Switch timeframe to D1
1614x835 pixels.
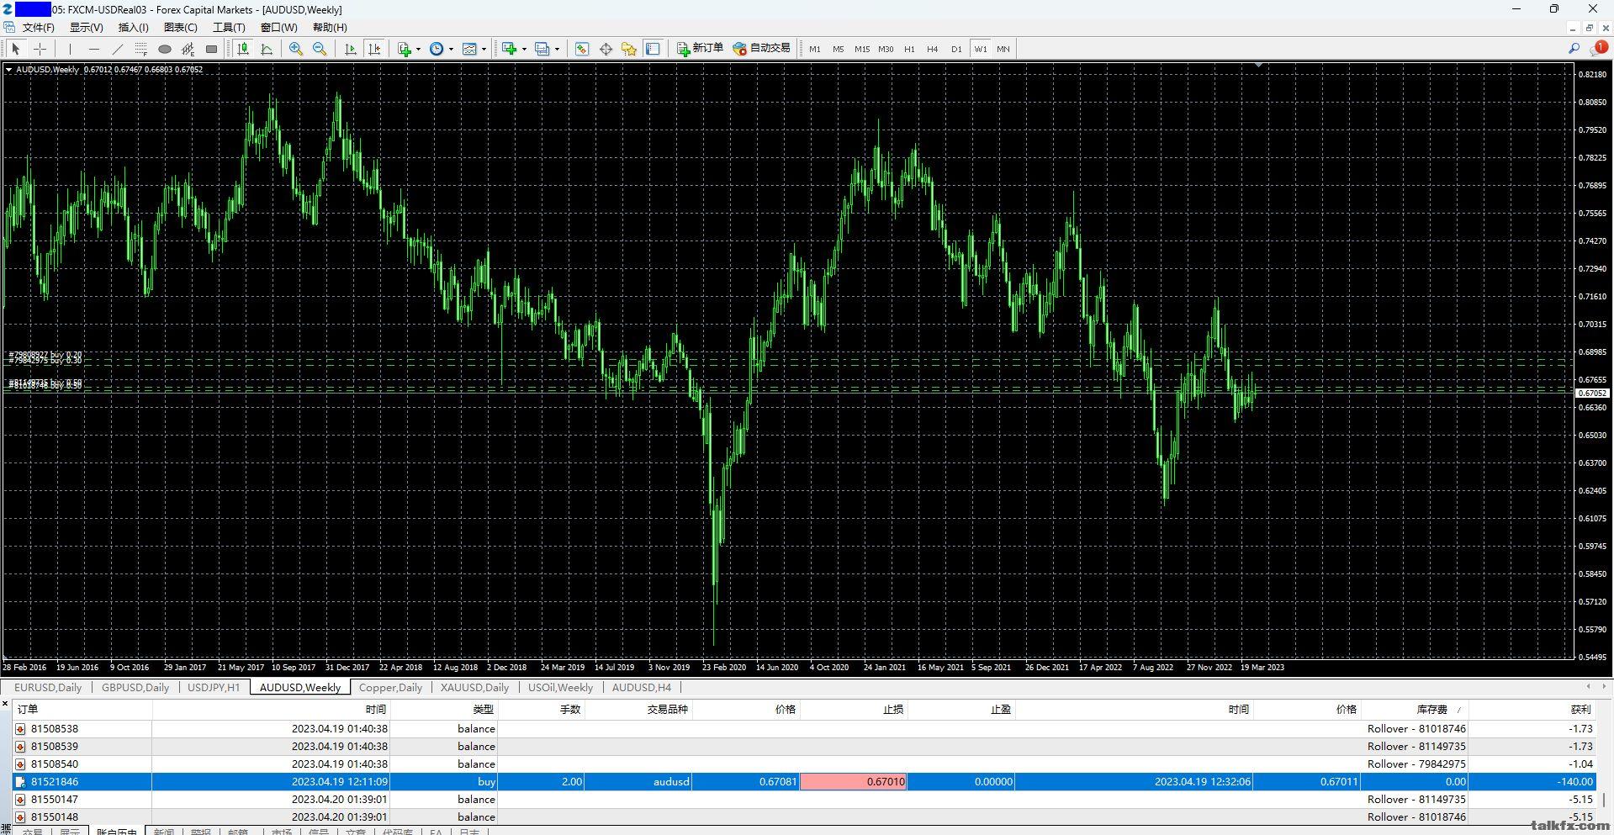(x=956, y=49)
